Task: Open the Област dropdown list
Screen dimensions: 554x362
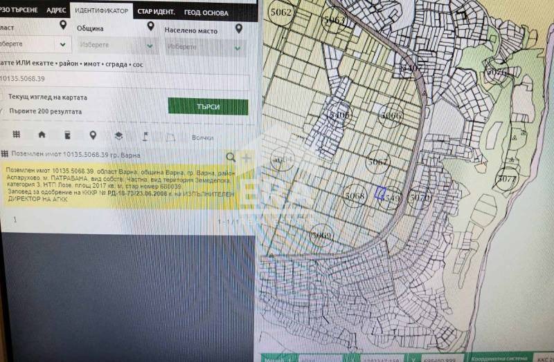Action: pos(35,45)
